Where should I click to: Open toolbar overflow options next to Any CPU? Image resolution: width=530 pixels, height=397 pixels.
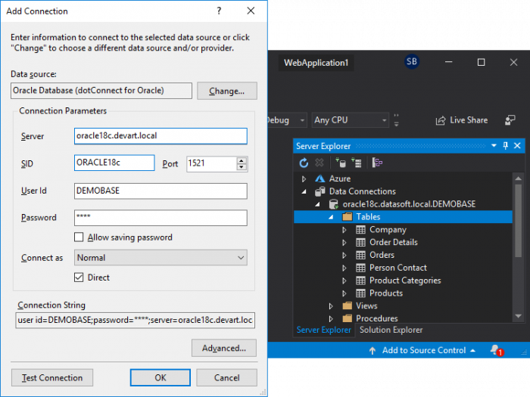tap(397, 119)
